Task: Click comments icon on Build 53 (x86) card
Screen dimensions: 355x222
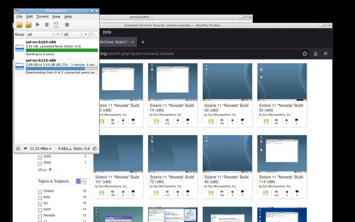Action: [x=296, y=120]
